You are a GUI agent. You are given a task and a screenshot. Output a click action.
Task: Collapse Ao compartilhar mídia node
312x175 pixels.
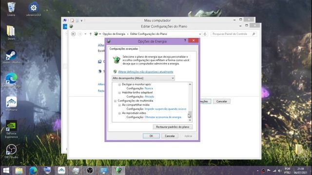119,105
